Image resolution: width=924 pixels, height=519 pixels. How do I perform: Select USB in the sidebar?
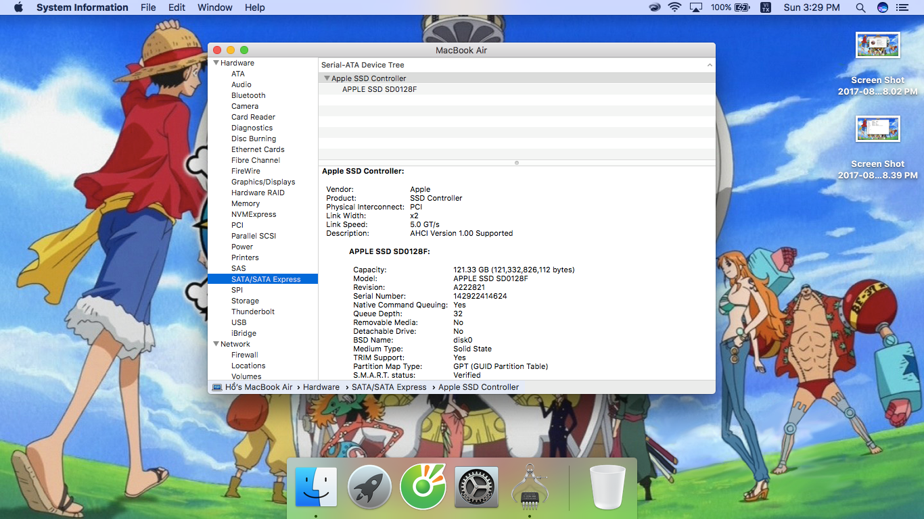click(x=239, y=322)
